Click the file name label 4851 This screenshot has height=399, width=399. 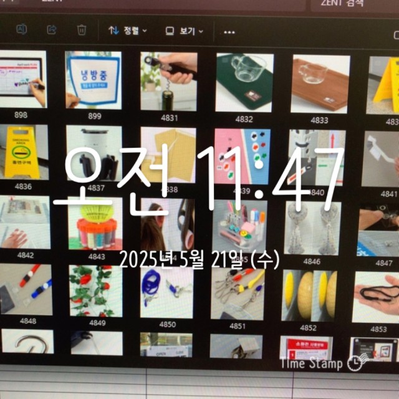coord(238,326)
